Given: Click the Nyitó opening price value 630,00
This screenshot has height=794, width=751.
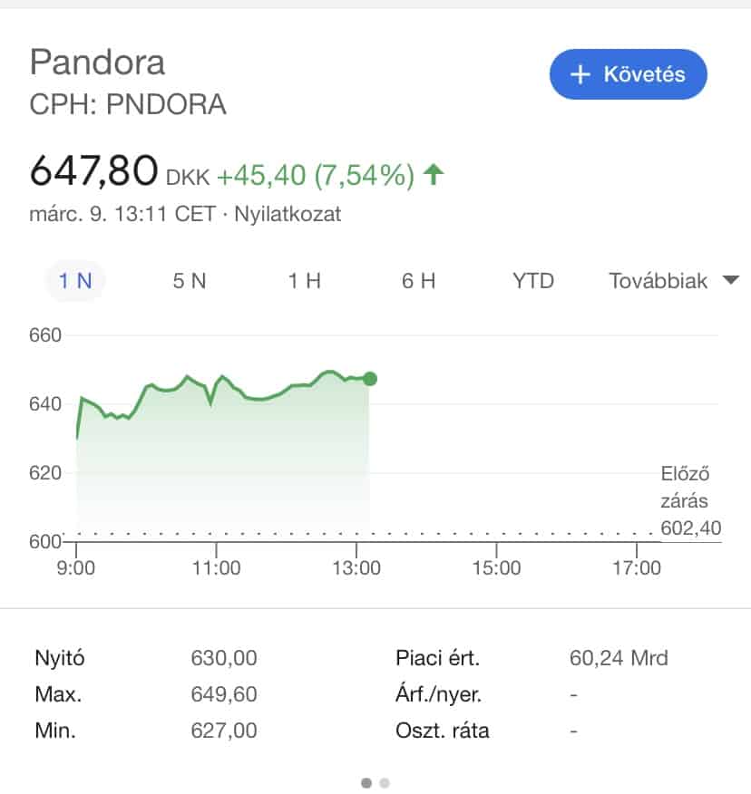Looking at the screenshot, I should [223, 658].
